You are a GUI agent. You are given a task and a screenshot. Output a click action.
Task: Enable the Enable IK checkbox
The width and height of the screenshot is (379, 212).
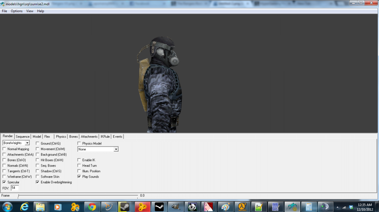click(x=79, y=160)
